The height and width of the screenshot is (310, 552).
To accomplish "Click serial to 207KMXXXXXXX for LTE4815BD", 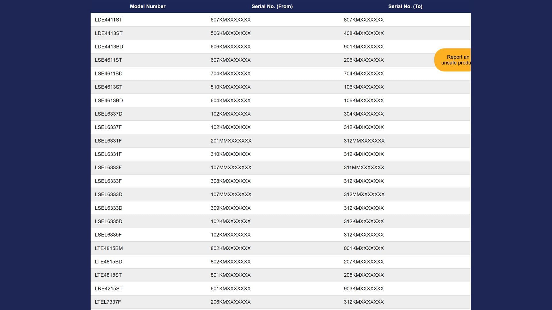I will (364, 262).
